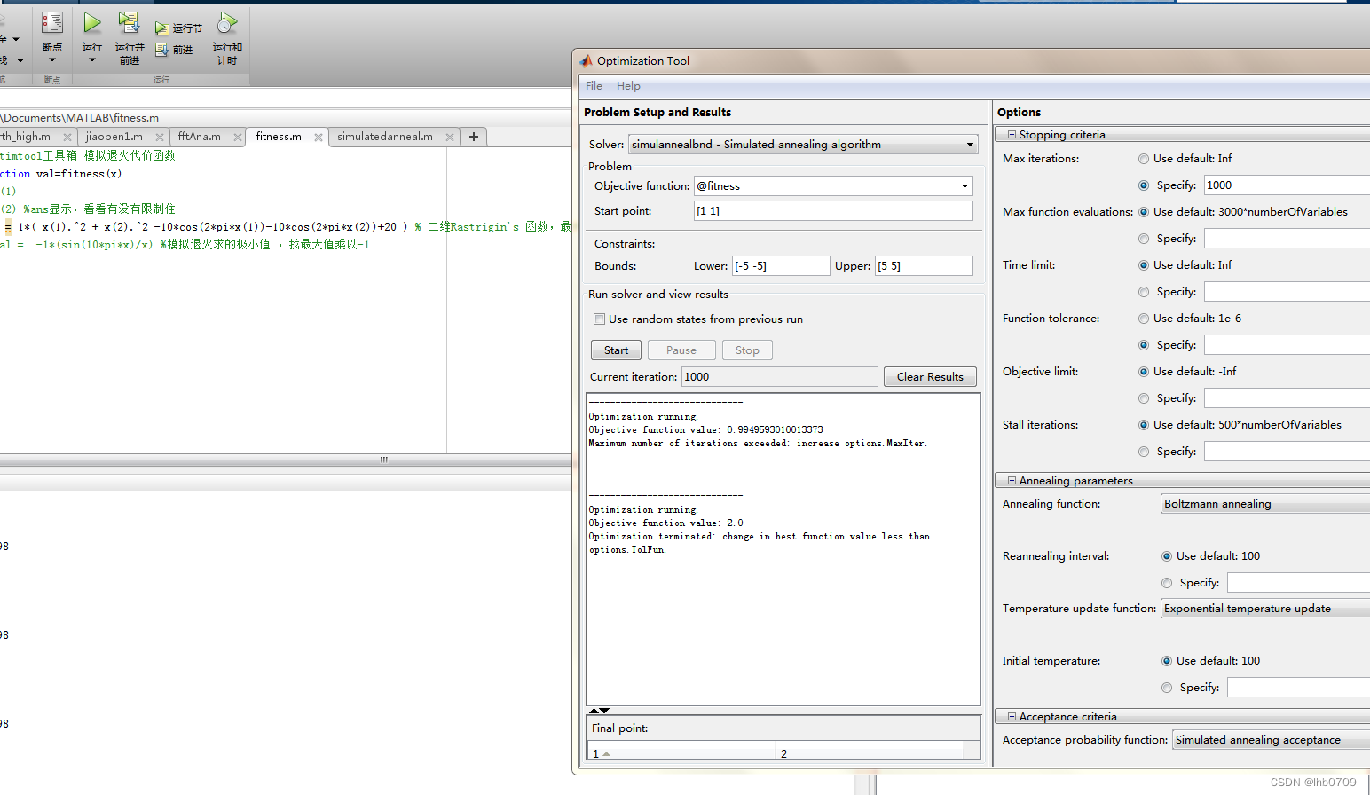Click the MATLAB logo in Optimization Tool title
1370x795 pixels.
point(586,60)
